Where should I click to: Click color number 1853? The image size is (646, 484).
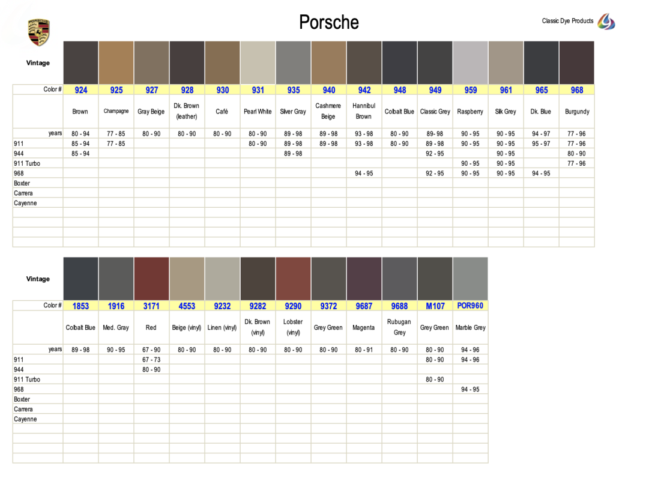[80, 306]
